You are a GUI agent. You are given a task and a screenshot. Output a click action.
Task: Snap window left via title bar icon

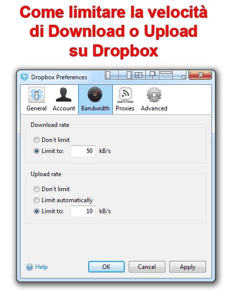coord(112,75)
